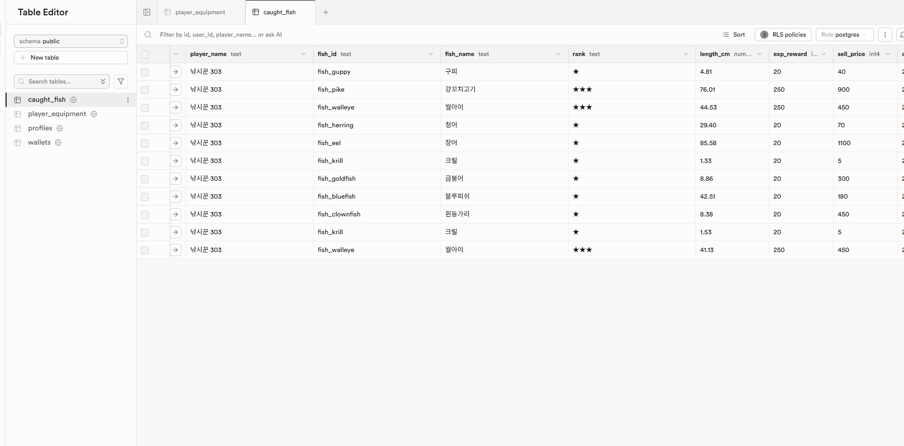The image size is (904, 446).
Task: Click the Sort button
Action: point(734,35)
